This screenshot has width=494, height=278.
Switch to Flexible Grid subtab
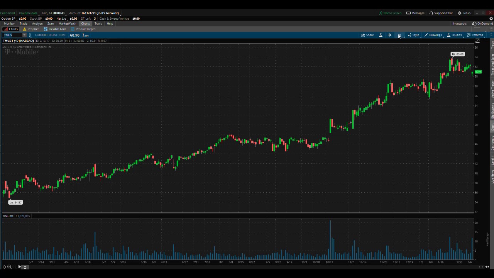(55, 29)
